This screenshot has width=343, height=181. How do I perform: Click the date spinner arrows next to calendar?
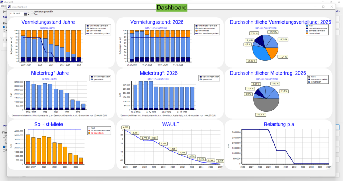(x=29, y=14)
